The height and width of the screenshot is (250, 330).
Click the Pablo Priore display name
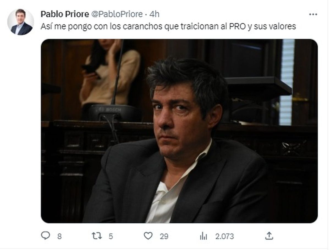[x=65, y=14]
